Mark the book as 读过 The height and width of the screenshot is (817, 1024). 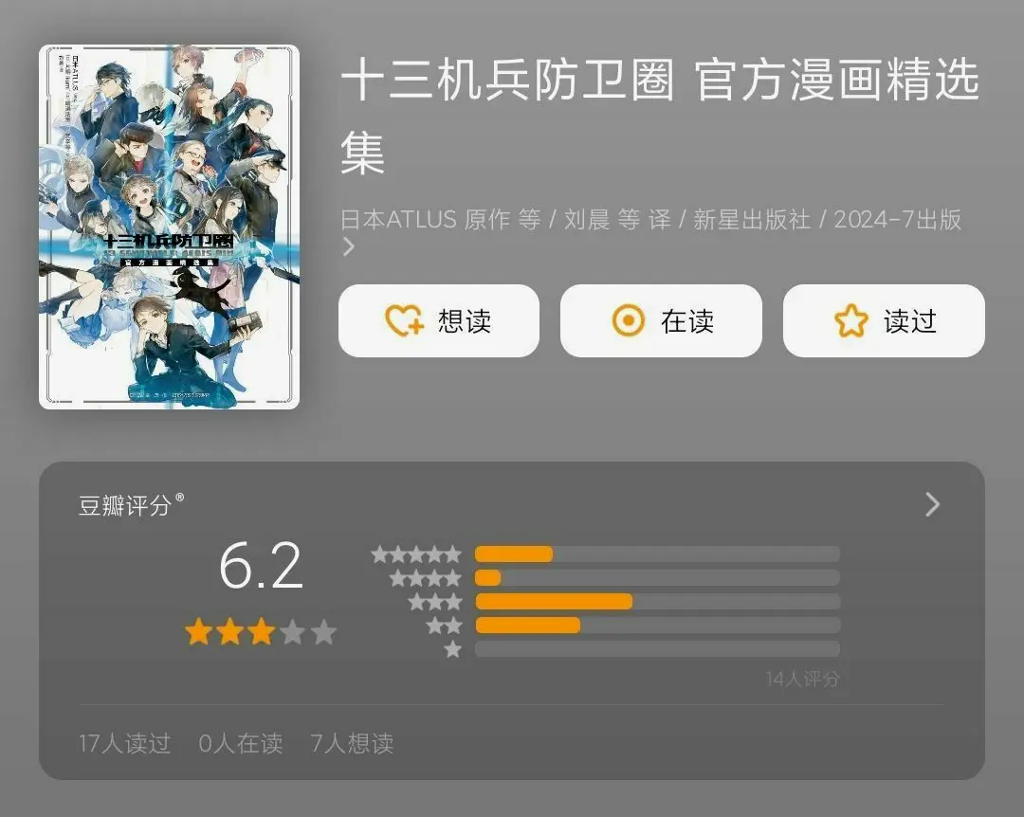pyautogui.click(x=884, y=320)
